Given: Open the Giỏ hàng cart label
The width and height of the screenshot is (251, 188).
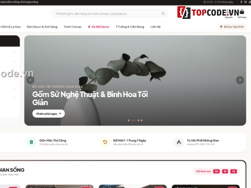Looking at the screenshot, I should point(242,17).
